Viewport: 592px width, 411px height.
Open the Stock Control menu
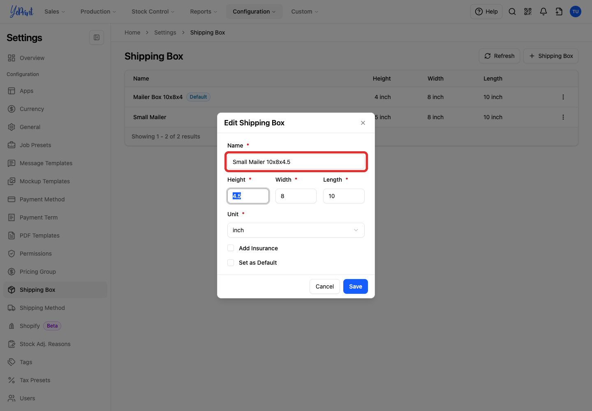tap(153, 12)
